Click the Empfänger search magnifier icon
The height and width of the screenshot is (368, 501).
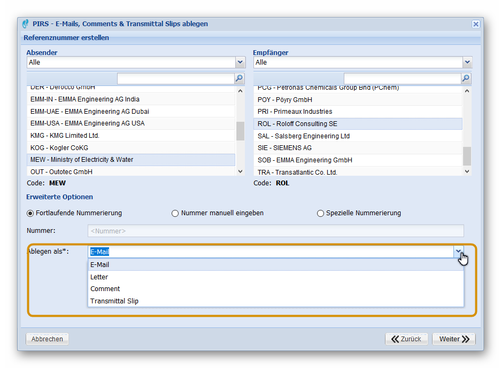[466, 79]
